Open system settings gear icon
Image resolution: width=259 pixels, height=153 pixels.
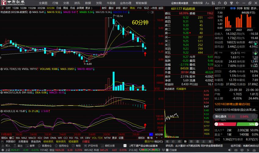click(x=225, y=3)
